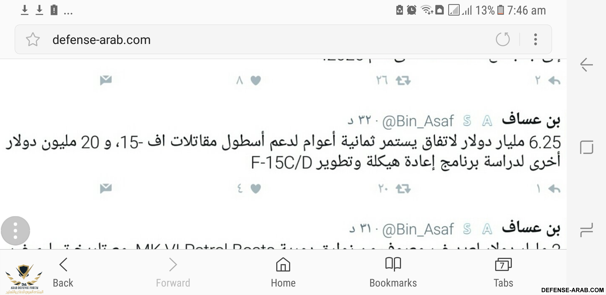
Task: Expand the floating gray three-dot button
Action: pos(16,231)
